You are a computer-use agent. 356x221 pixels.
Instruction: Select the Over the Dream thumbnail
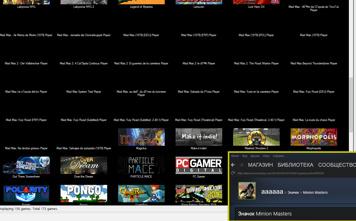coord(84,165)
